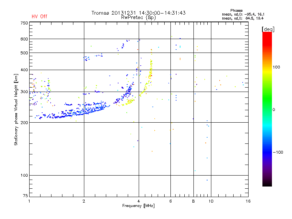The width and height of the screenshot is (292, 219).
Task: Click the y-axis label '500'
Action: pyautogui.click(x=24, y=53)
